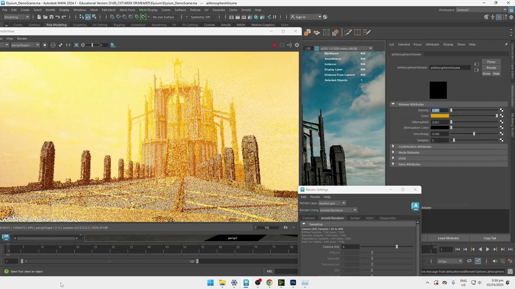Open the Arnold RenderView settings gear
515x289 pixels.
click(297, 45)
